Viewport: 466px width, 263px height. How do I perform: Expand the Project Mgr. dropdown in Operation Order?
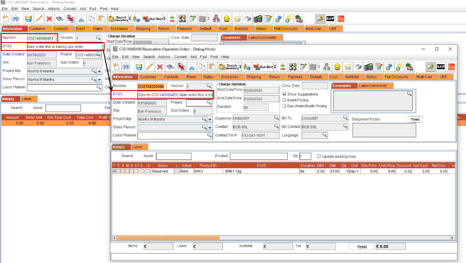tap(210, 119)
